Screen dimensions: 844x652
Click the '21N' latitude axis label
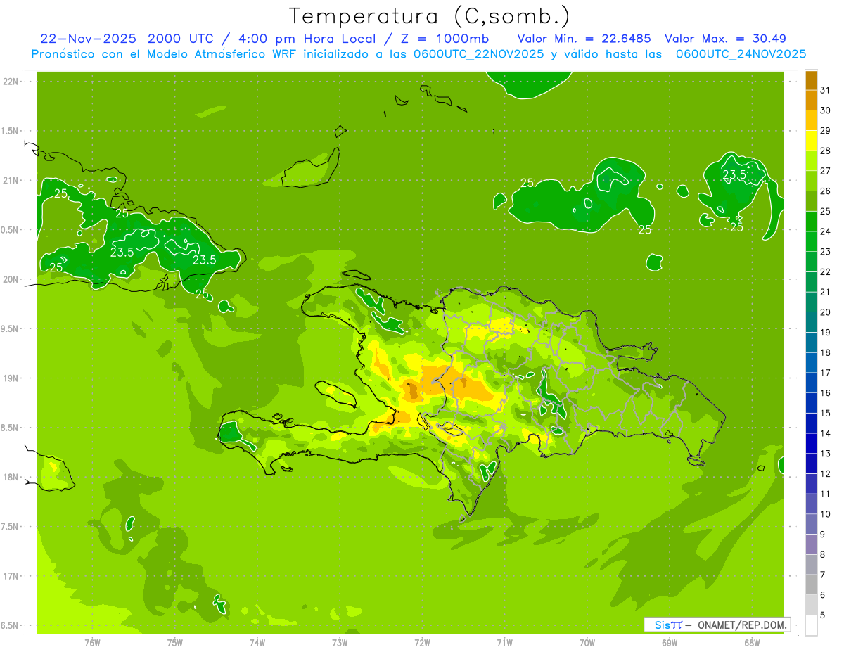pos(11,180)
